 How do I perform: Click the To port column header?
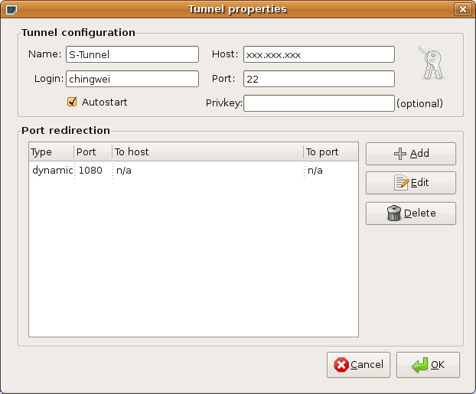[331, 151]
